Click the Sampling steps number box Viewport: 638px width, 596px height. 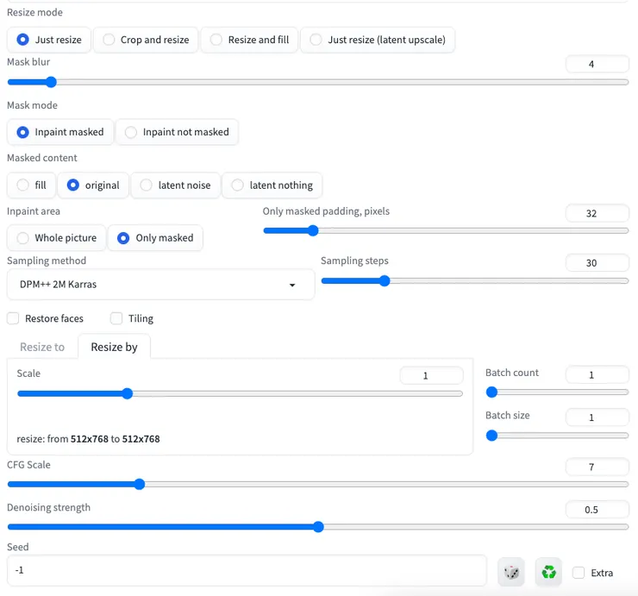(597, 263)
